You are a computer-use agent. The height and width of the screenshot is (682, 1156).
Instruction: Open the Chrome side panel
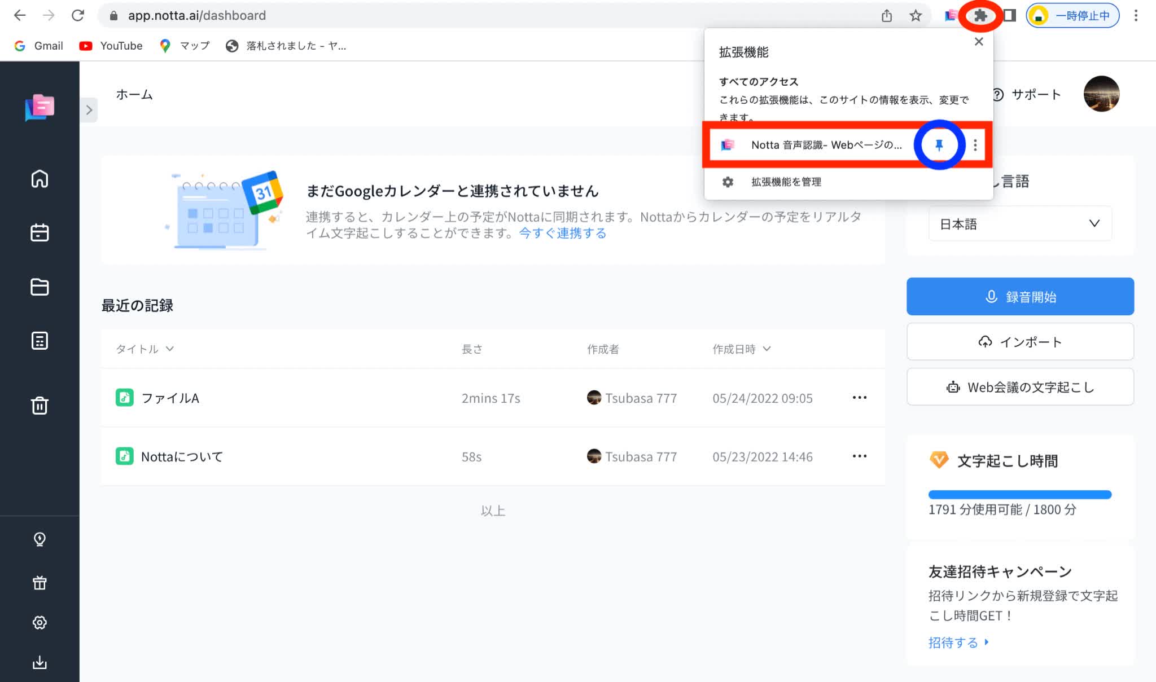point(1010,15)
